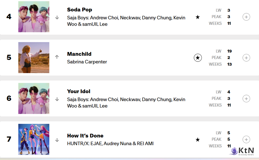The height and width of the screenshot is (160, 259).
Task: Click the star icon beside How It's Done
Action: (198, 139)
